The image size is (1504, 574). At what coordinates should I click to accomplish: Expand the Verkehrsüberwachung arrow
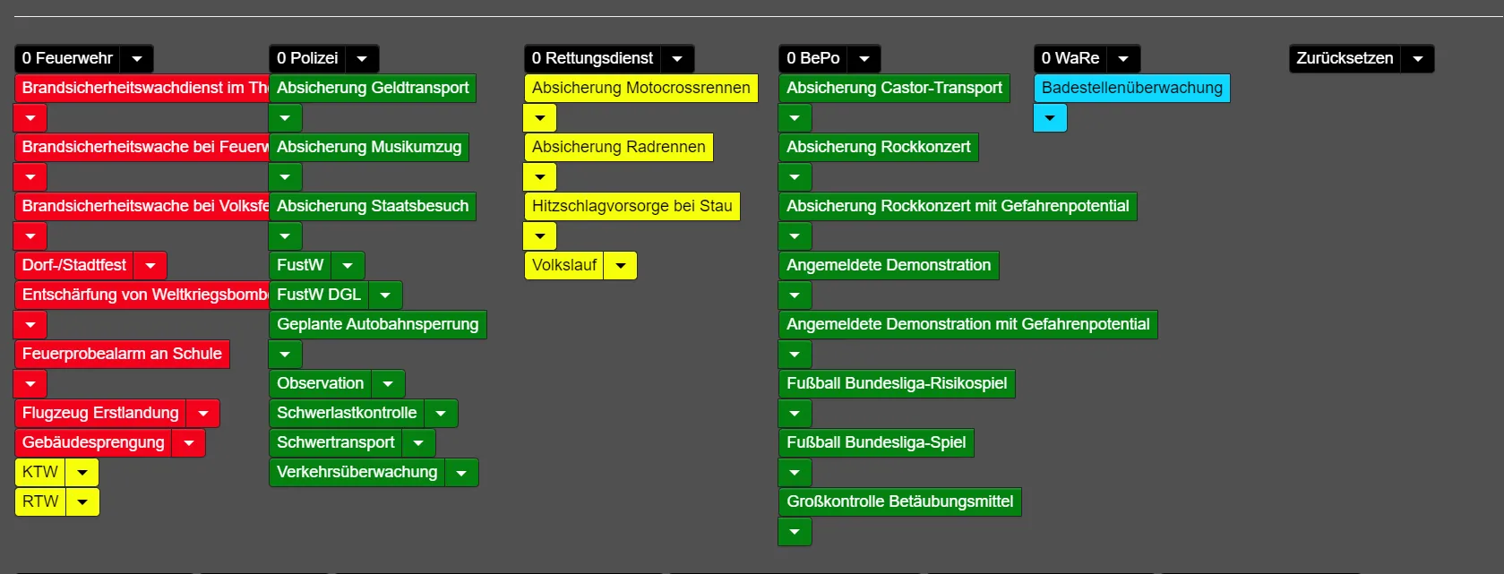(x=461, y=473)
